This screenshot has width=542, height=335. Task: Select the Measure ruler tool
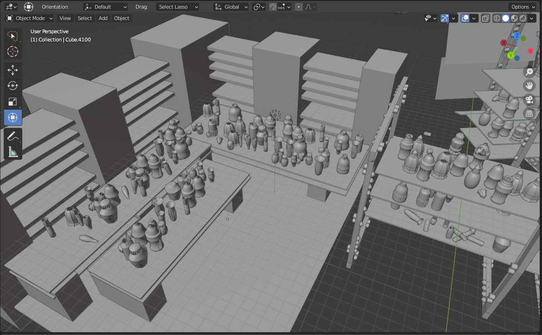click(x=13, y=152)
